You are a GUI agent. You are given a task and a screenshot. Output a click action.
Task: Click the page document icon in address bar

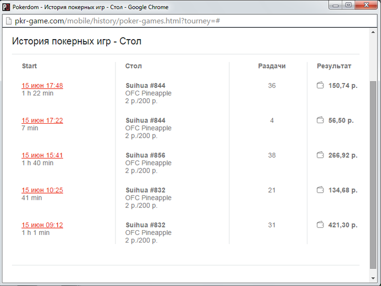(x=9, y=21)
